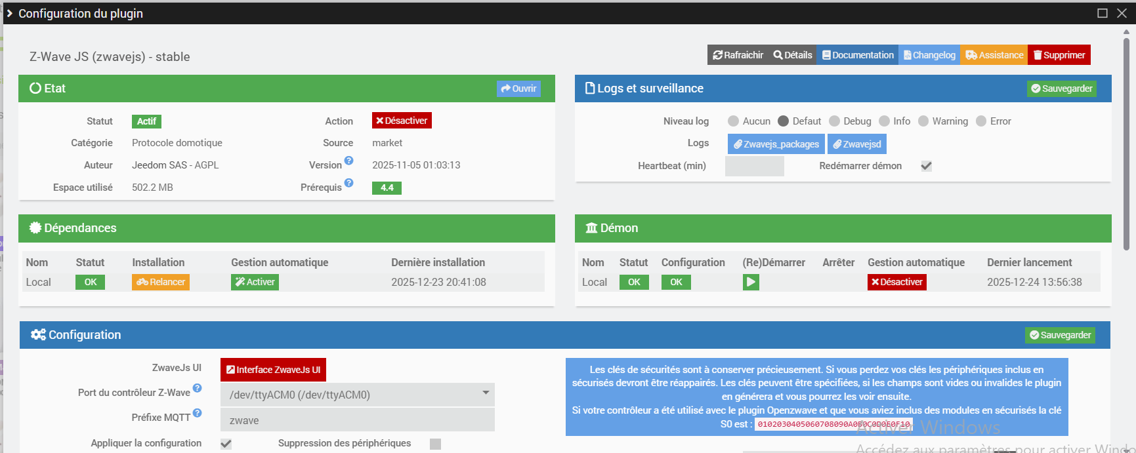View the Changelog
This screenshot has height=453, width=1136.
click(929, 55)
